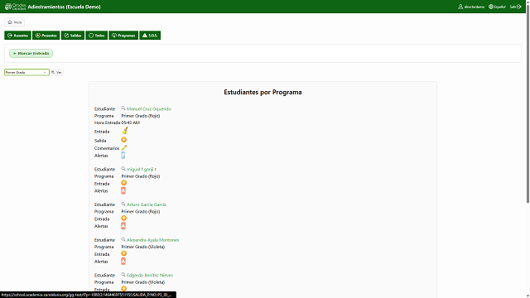Click the Grados Candelaria logo in header
This screenshot has width=530, height=298.
[x=16, y=7]
